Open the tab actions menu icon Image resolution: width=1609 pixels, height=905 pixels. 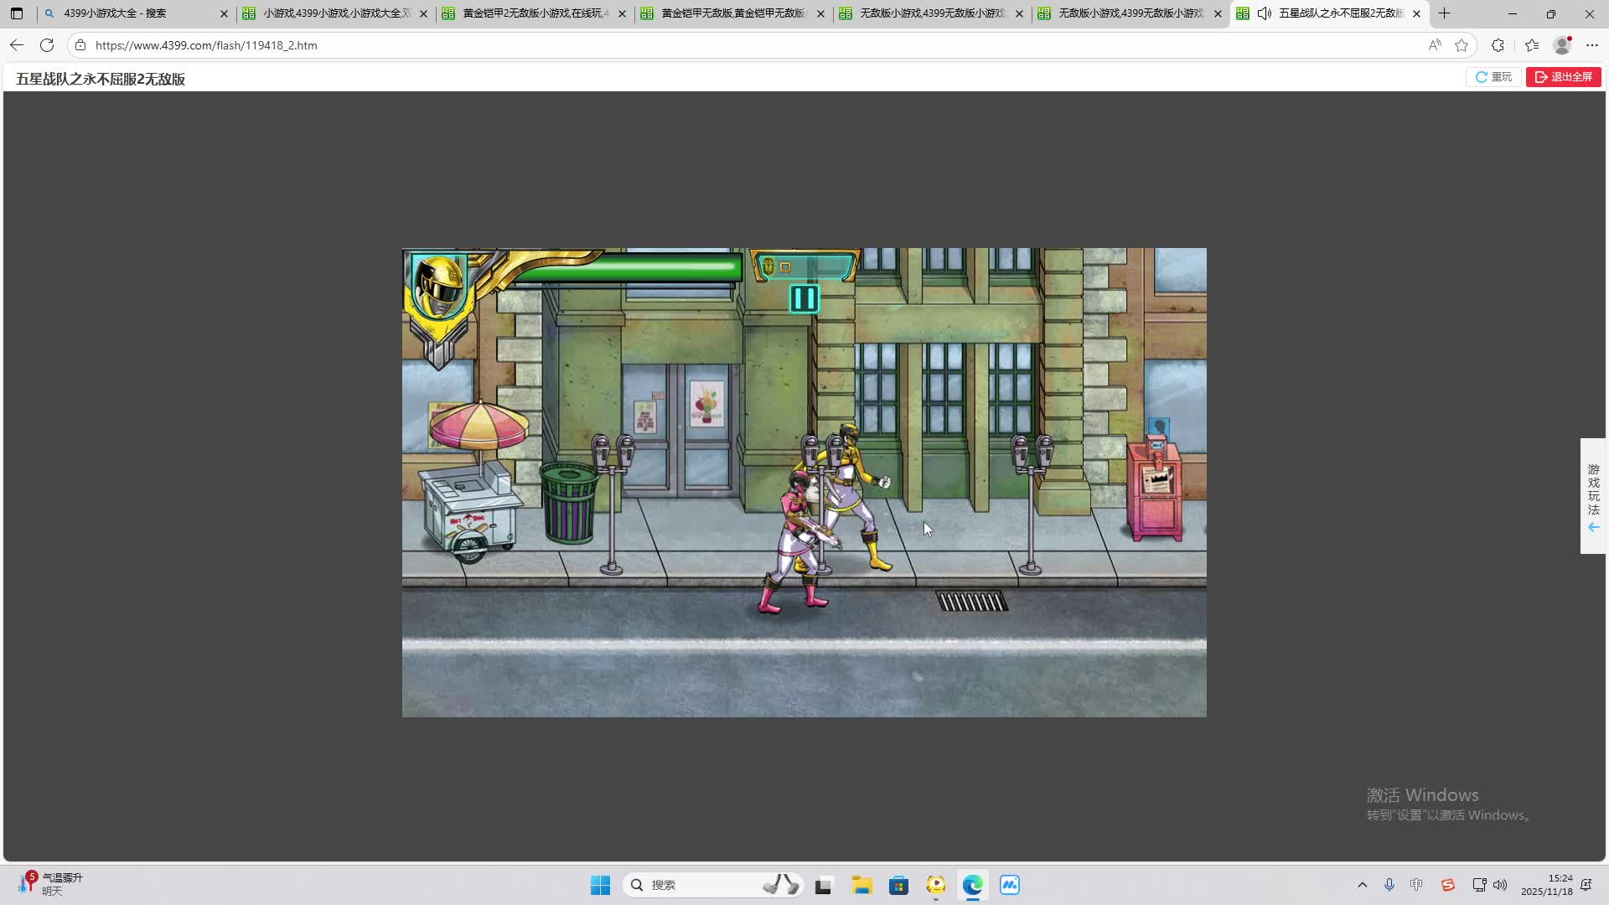17,13
